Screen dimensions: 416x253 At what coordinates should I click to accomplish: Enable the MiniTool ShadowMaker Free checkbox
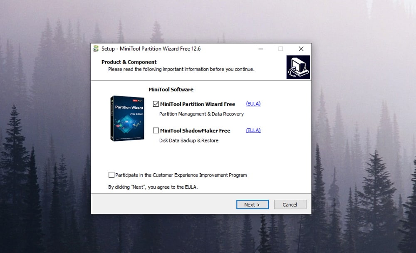156,131
